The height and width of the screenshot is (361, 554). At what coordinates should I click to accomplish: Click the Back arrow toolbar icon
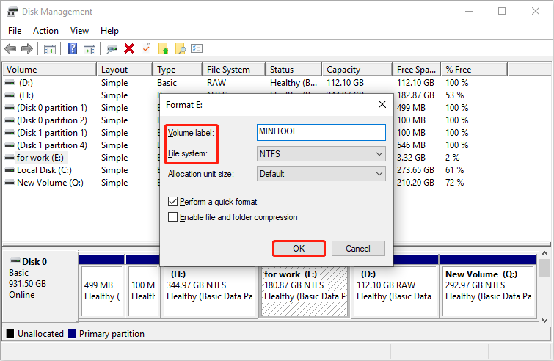click(x=10, y=48)
